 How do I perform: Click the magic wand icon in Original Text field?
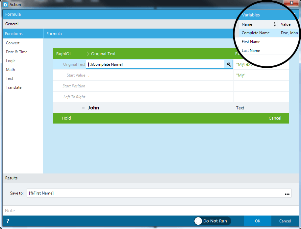(x=228, y=64)
